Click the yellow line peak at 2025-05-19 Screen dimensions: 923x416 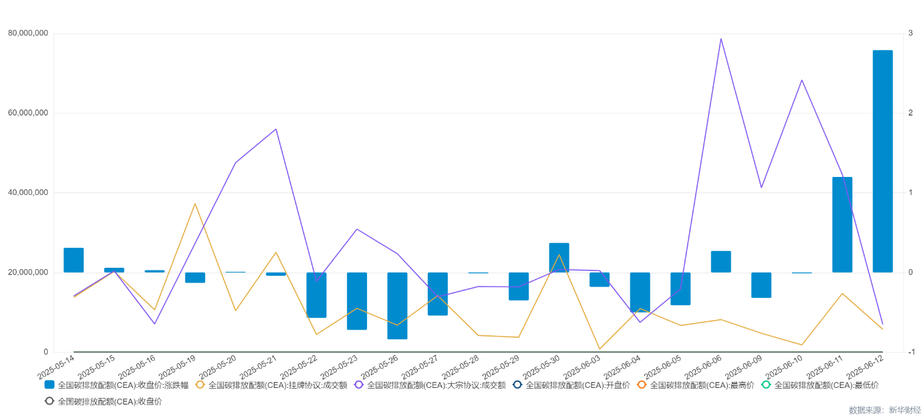pos(194,204)
